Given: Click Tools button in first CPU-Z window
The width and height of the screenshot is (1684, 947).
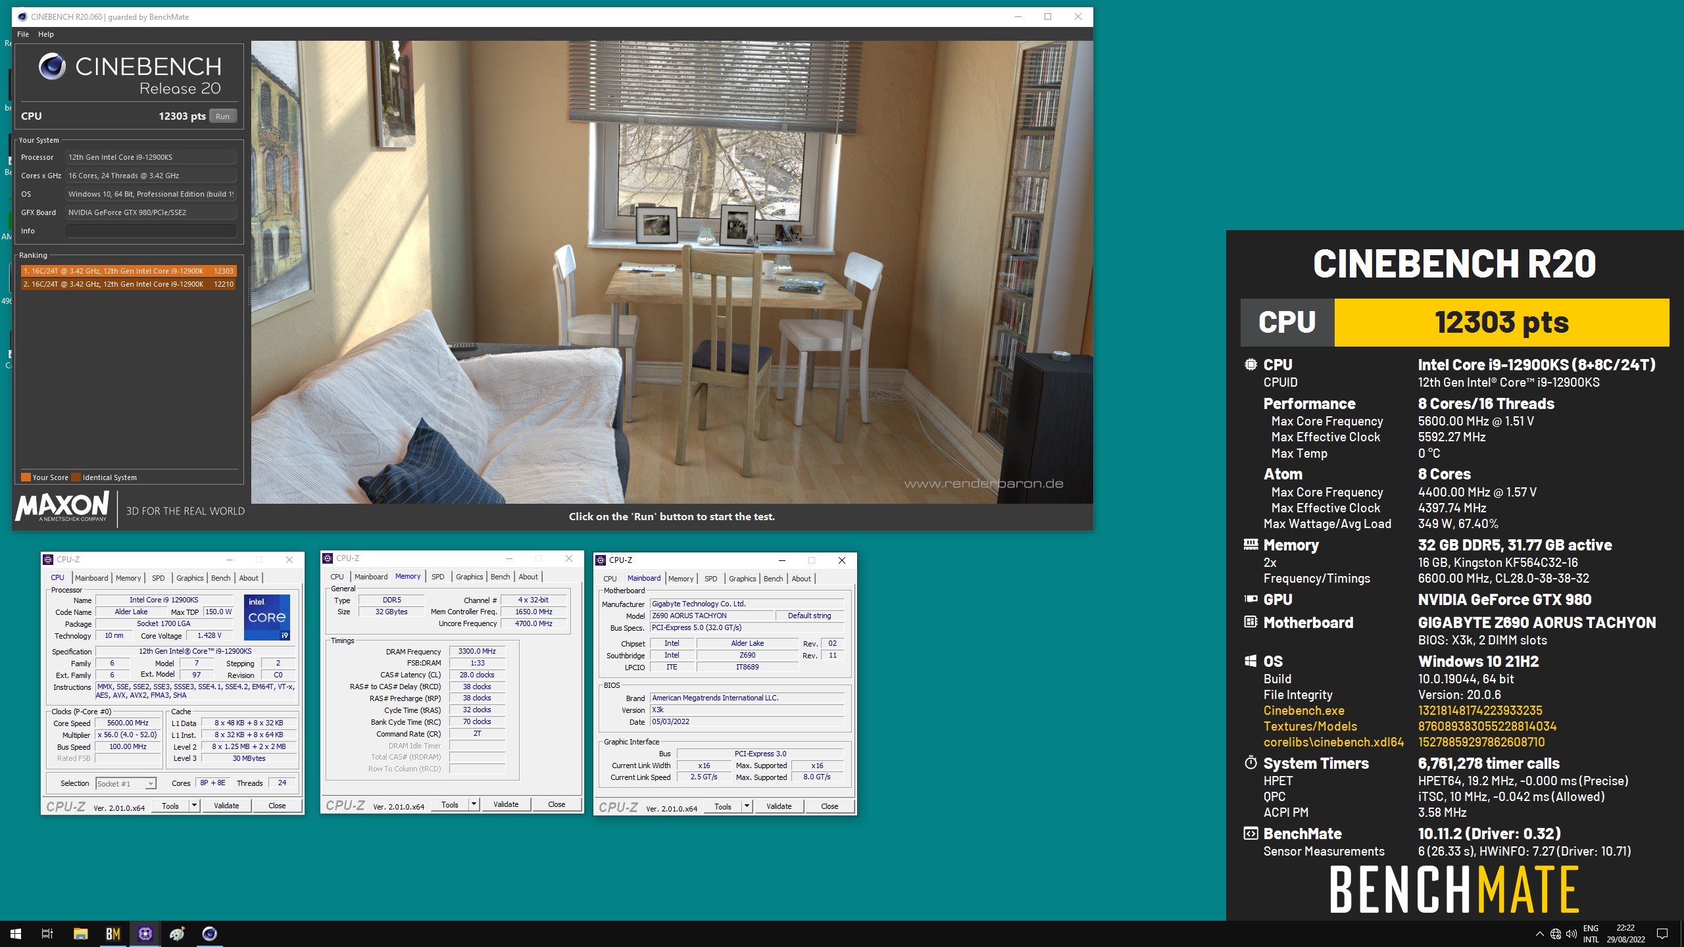Looking at the screenshot, I should 170,806.
